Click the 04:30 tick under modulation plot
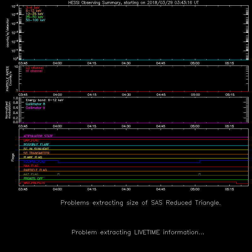252x252 pixels. point(126,126)
